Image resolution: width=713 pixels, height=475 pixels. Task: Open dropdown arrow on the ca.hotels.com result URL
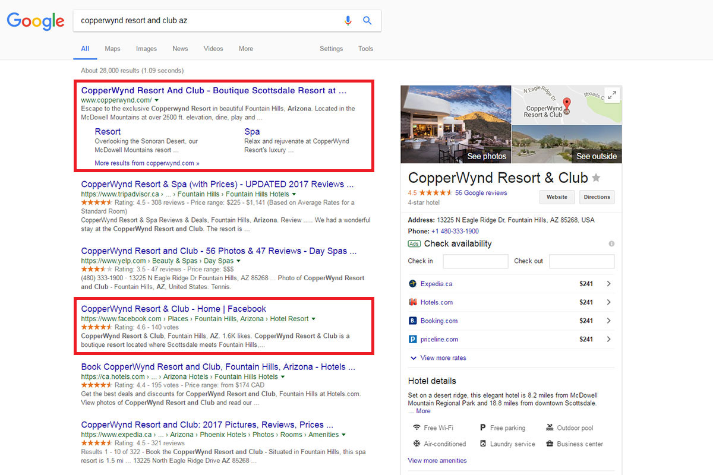[x=282, y=377]
